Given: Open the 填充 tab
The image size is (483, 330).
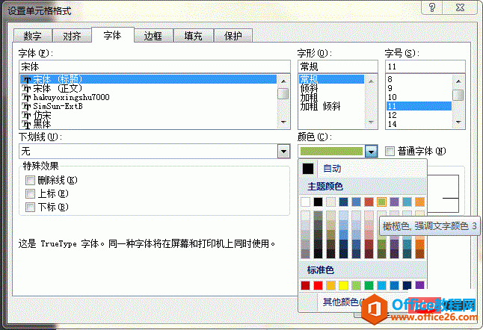Looking at the screenshot, I should (193, 36).
